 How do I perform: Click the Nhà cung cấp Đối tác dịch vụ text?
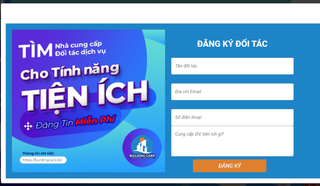(x=80, y=49)
